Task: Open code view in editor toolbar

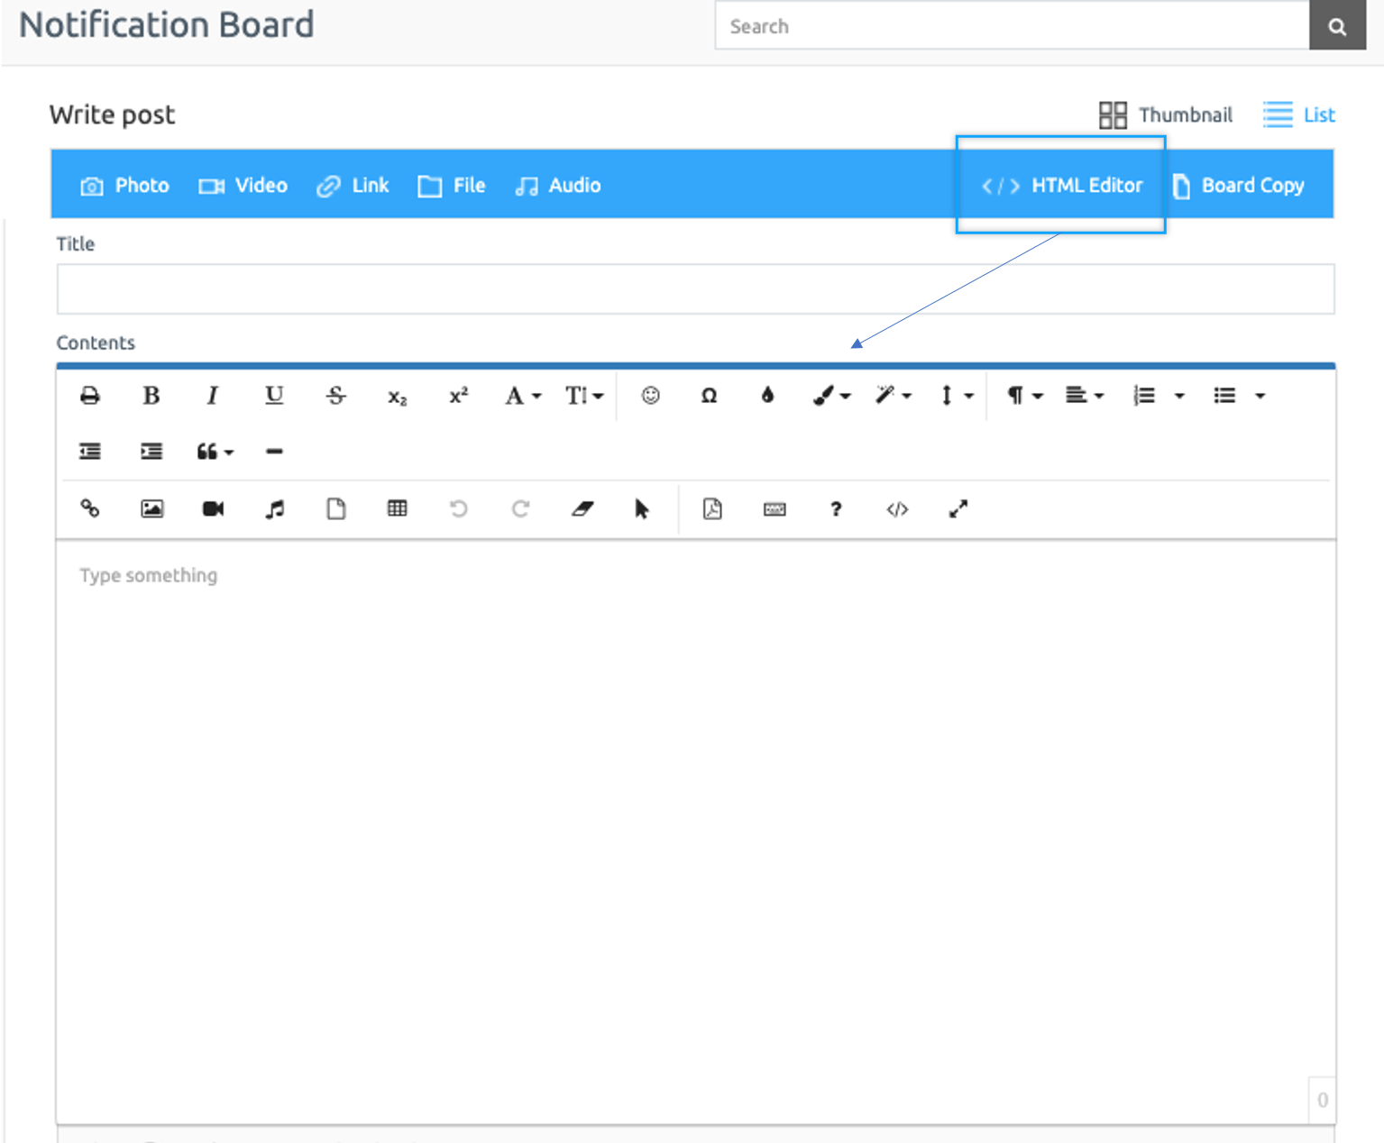Action: click(x=896, y=509)
